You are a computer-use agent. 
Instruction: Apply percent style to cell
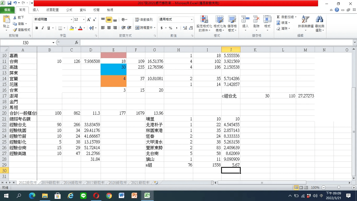pyautogui.click(x=170, y=28)
